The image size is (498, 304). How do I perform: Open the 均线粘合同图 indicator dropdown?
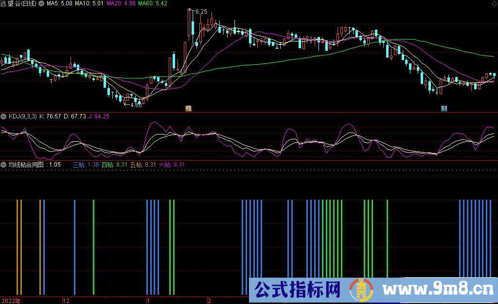click(3, 165)
